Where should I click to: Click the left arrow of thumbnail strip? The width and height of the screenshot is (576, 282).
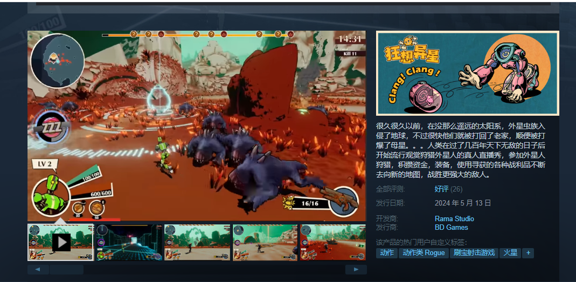tap(38, 270)
